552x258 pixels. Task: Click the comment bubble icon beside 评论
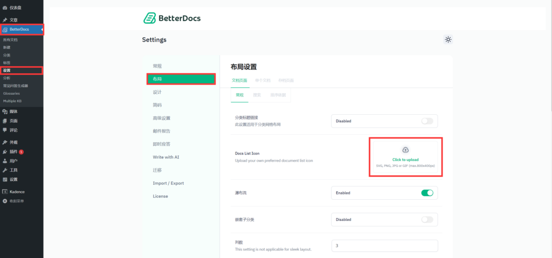(x=5, y=130)
